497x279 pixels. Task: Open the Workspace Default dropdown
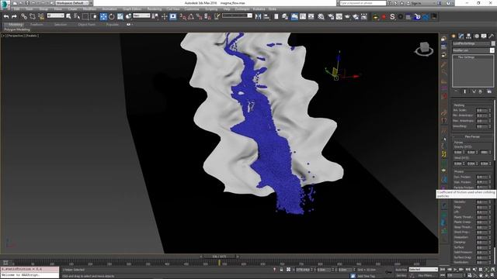[x=72, y=3]
